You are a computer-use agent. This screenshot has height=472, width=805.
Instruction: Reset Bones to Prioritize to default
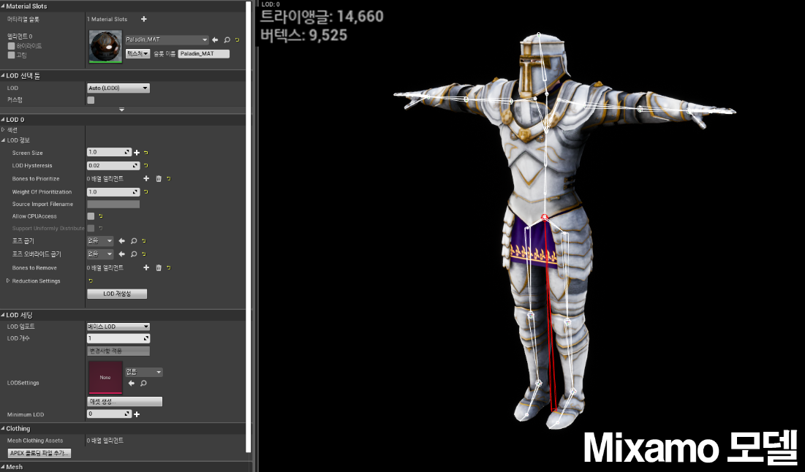click(x=168, y=178)
